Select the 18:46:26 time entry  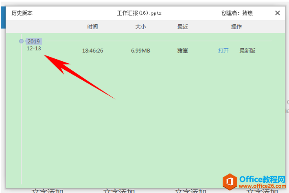point(92,51)
